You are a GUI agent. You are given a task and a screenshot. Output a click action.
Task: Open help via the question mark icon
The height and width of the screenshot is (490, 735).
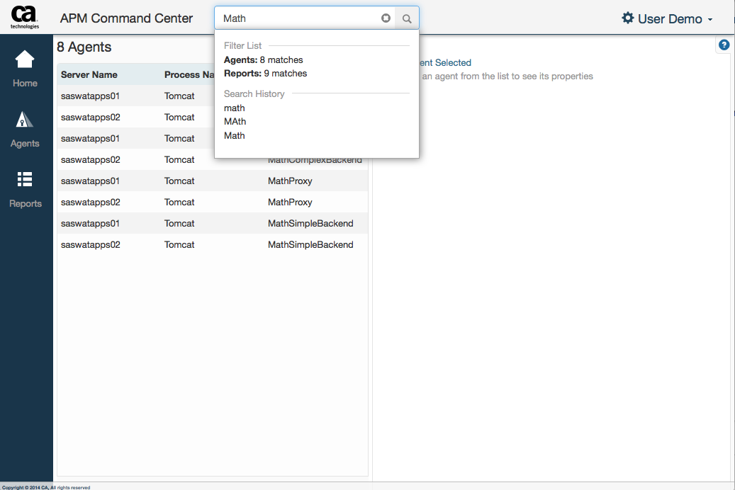point(724,45)
